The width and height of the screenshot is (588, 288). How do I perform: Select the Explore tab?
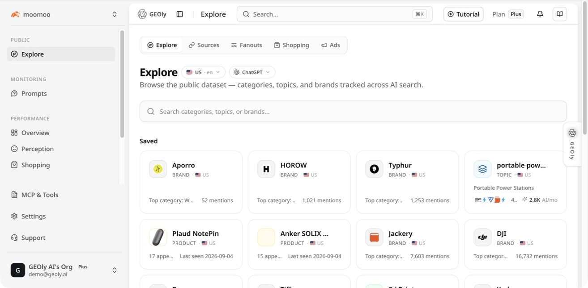pos(162,45)
